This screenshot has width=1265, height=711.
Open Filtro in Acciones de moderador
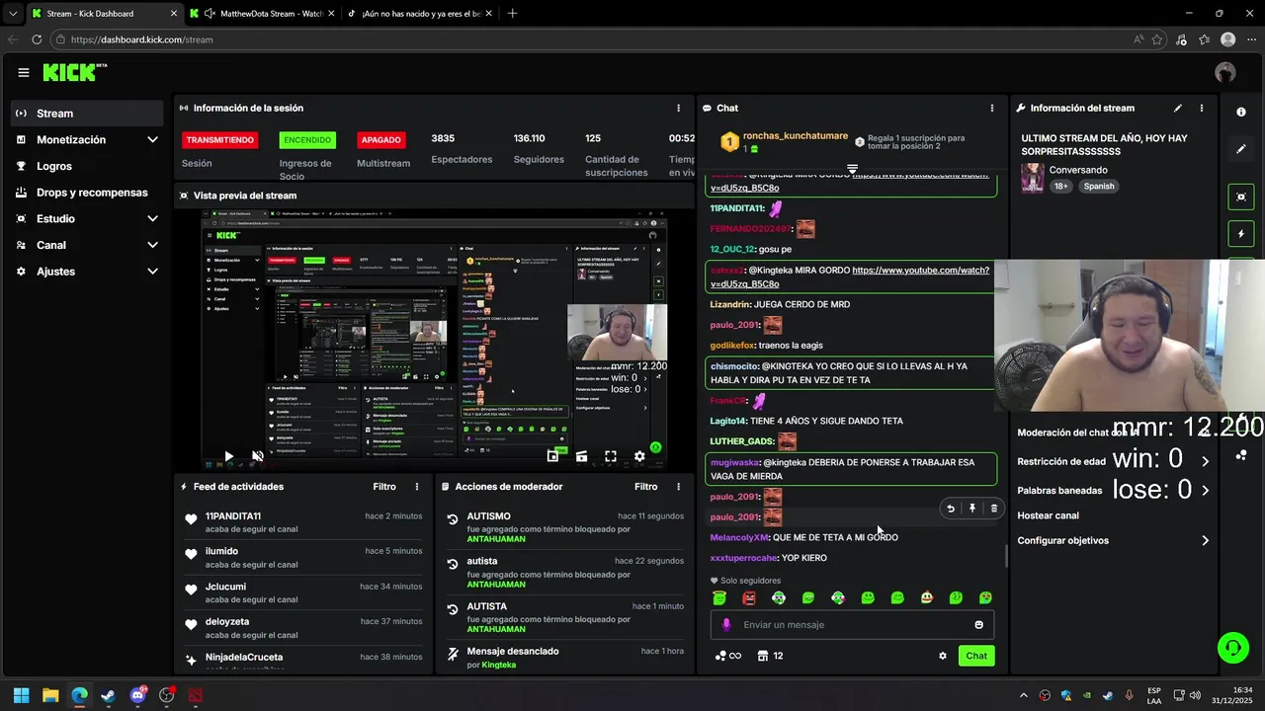(x=645, y=487)
